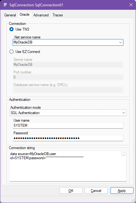The image size is (136, 203).
Task: Click the OK button
Action: 71,191
